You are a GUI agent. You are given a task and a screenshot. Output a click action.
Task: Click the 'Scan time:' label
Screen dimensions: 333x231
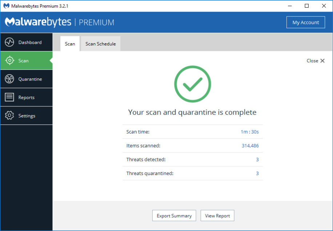pos(138,132)
